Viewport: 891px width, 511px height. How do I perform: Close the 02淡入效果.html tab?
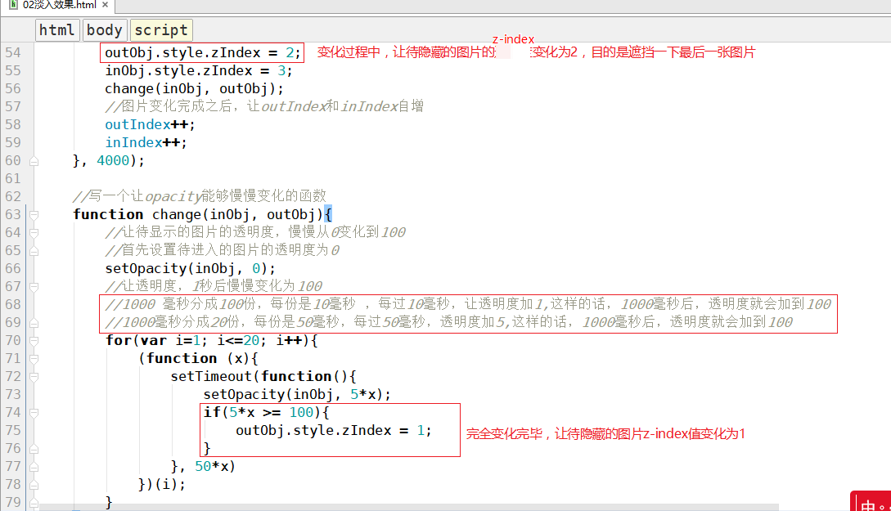(106, 6)
